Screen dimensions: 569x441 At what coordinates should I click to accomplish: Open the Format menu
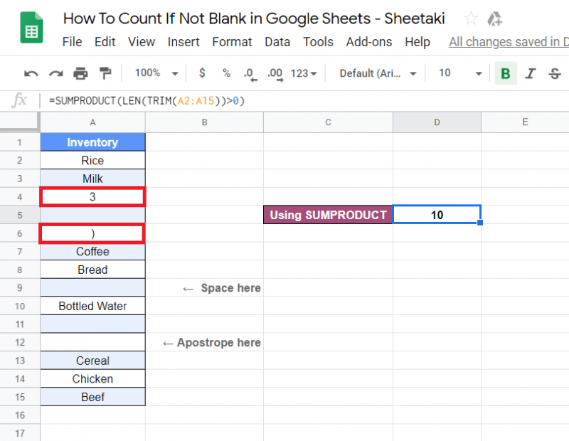[232, 42]
